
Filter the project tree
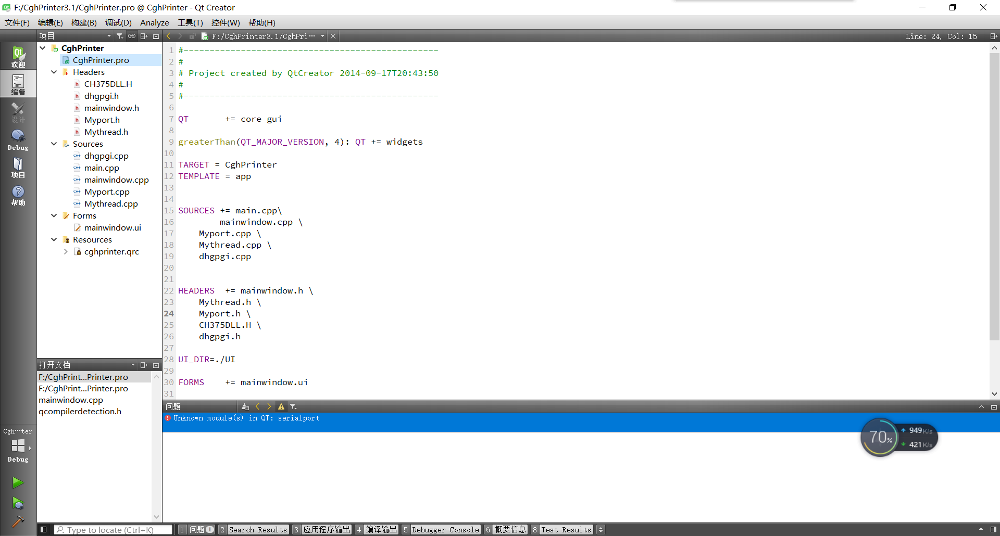(x=120, y=36)
